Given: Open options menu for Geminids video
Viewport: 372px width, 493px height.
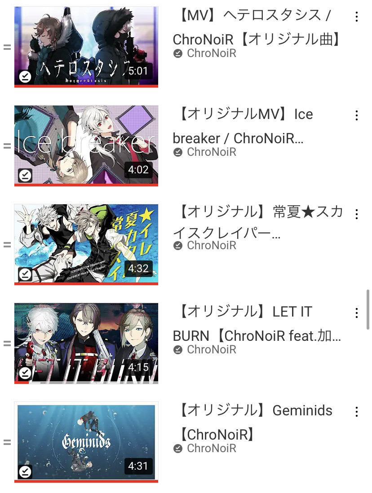Looking at the screenshot, I should (356, 412).
